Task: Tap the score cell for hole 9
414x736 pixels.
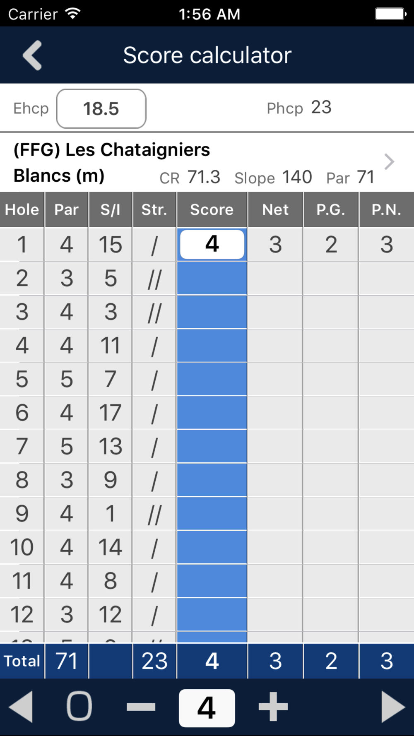Action: click(x=212, y=513)
